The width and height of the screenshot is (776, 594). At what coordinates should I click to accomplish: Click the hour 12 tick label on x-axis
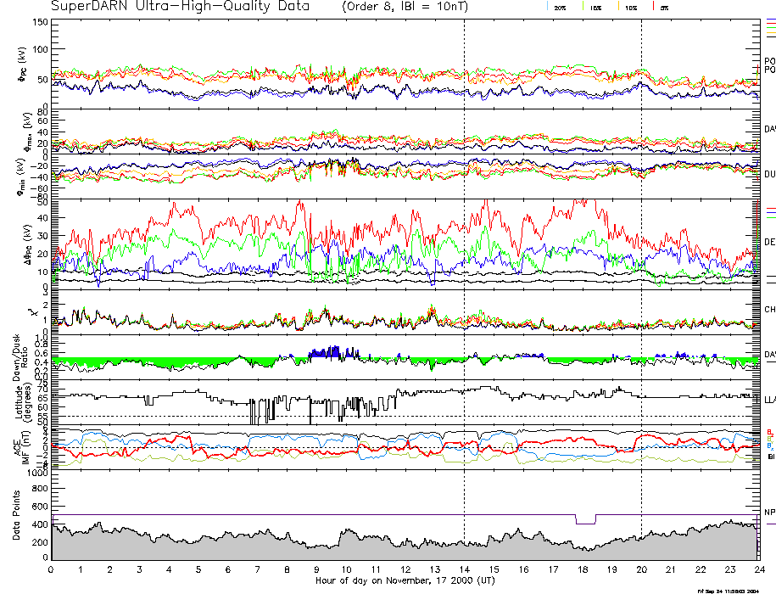405,569
